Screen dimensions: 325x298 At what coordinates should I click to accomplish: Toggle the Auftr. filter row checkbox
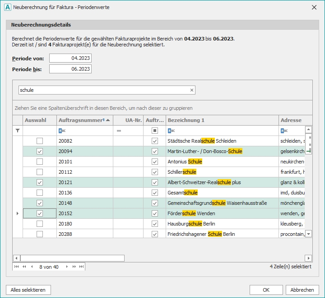pyautogui.click(x=155, y=131)
